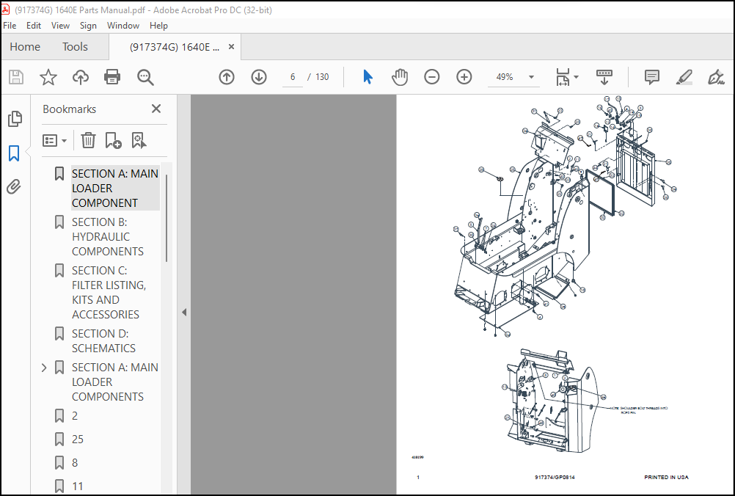The width and height of the screenshot is (735, 496).
Task: Delete the selected bookmark trash icon
Action: click(x=88, y=140)
